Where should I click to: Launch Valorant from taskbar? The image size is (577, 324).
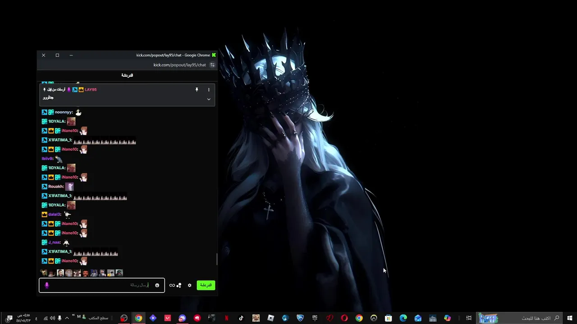[168, 318]
